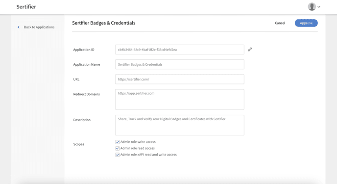Select the URL input field
The width and height of the screenshot is (337, 184).
click(179, 79)
